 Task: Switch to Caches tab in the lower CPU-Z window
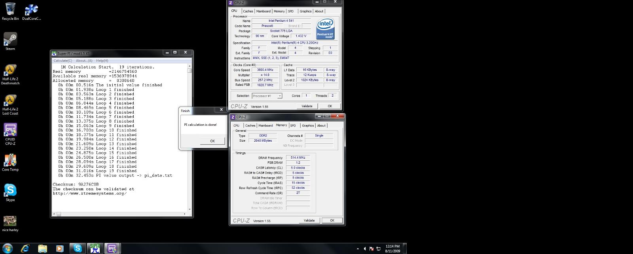point(250,125)
